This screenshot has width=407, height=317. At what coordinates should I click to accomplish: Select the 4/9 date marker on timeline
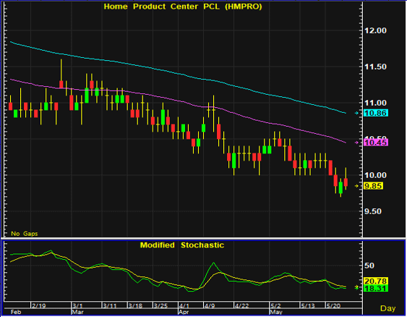[209, 305]
